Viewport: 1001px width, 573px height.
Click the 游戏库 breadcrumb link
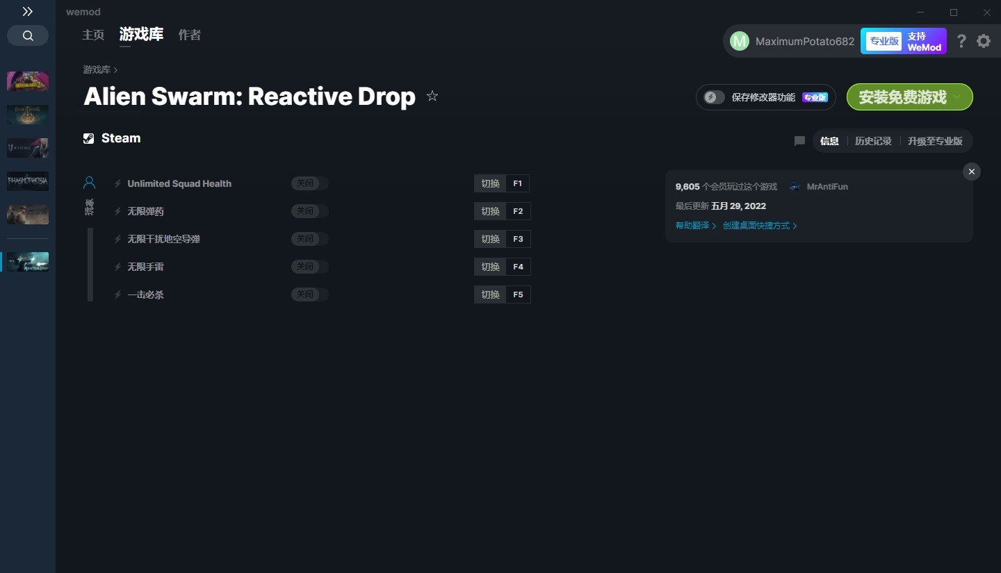(x=97, y=69)
